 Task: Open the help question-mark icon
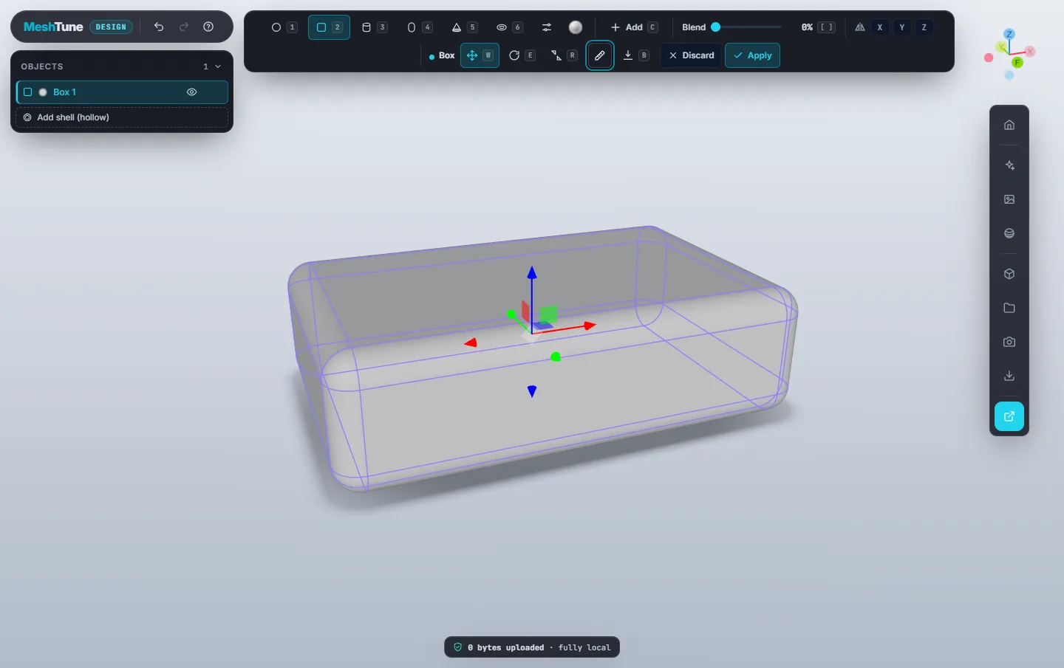point(208,27)
